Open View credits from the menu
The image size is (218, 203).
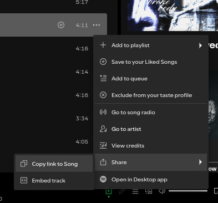pyautogui.click(x=151, y=146)
